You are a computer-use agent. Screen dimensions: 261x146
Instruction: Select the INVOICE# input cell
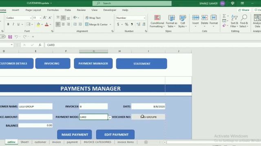pyautogui.click(x=93, y=106)
